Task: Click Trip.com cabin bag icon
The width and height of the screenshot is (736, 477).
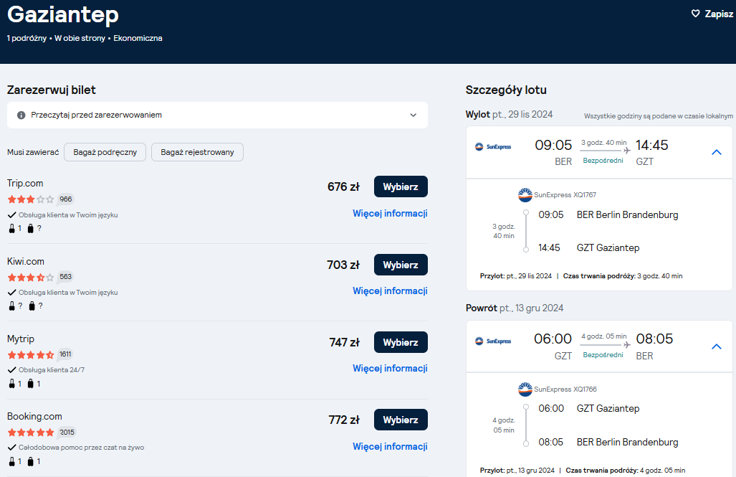Action: coord(11,228)
